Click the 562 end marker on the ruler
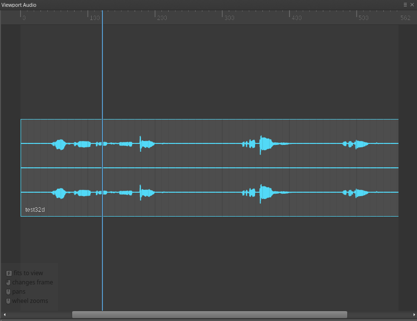The image size is (417, 321). click(x=405, y=18)
